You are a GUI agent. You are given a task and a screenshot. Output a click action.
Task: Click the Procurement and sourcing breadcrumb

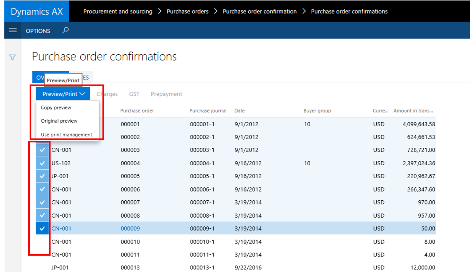click(117, 11)
